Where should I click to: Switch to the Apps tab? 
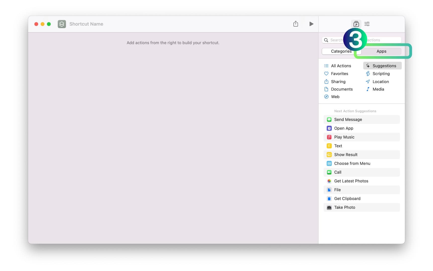pyautogui.click(x=381, y=51)
